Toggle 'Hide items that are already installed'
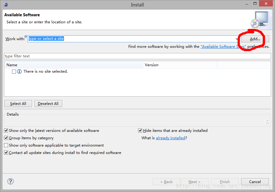Viewport: 275px width, 192px height. click(x=140, y=130)
